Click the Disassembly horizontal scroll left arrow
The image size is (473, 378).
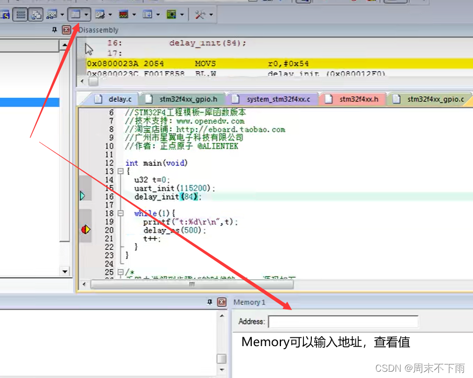[82, 81]
